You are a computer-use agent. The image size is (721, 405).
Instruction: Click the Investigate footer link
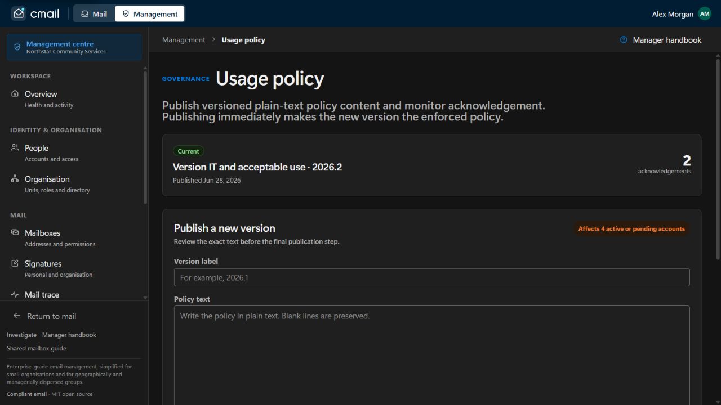[21, 335]
